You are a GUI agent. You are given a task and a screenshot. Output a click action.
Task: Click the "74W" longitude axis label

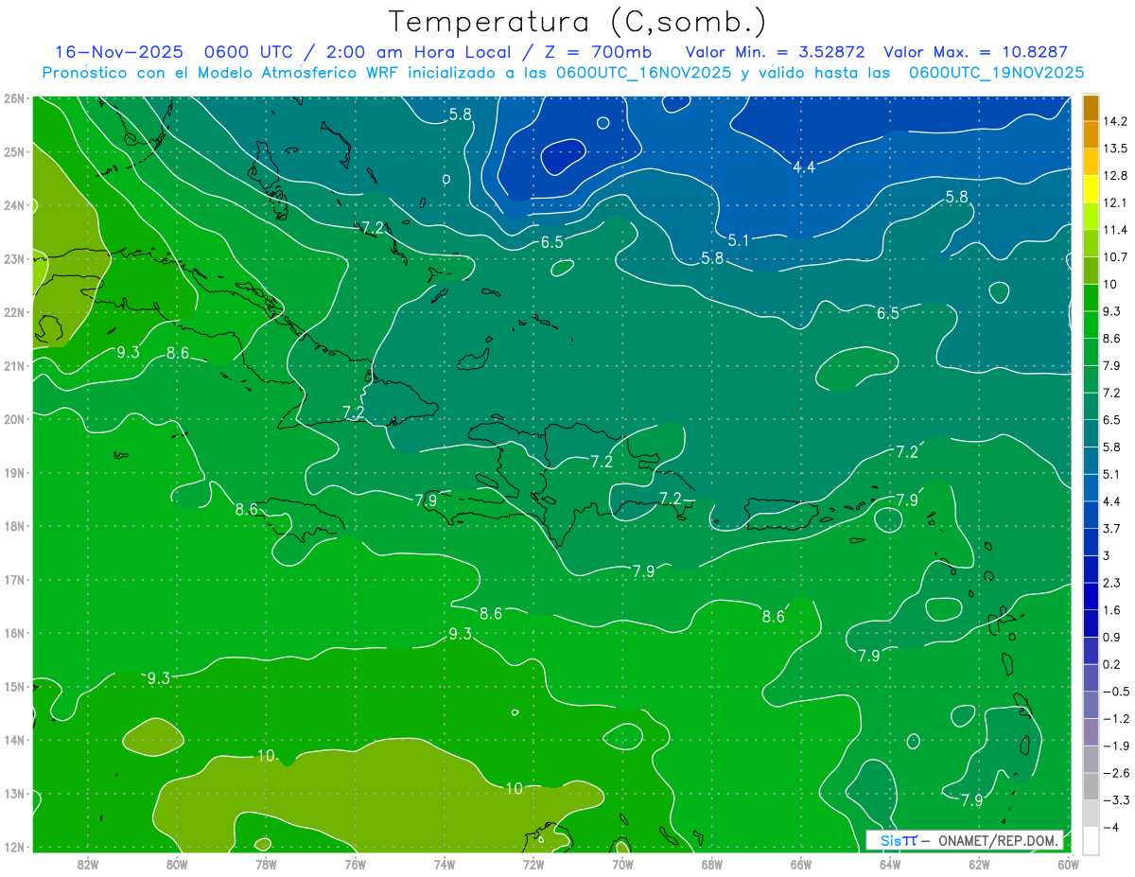445,864
